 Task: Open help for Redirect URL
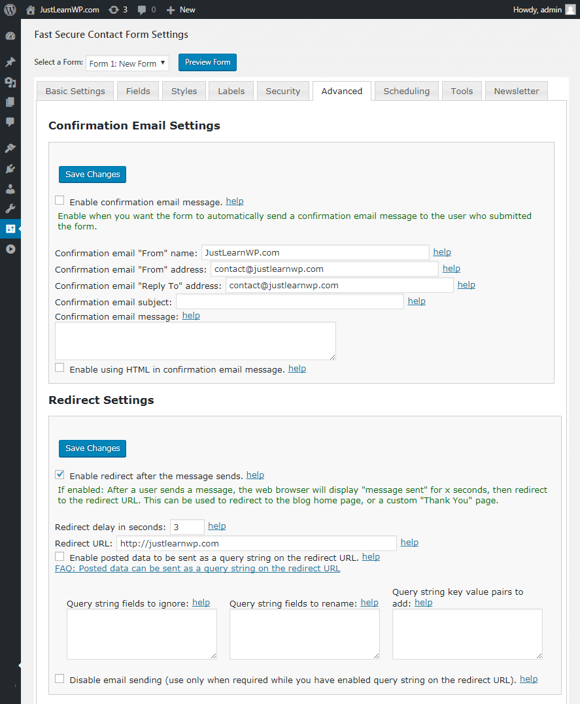point(409,543)
